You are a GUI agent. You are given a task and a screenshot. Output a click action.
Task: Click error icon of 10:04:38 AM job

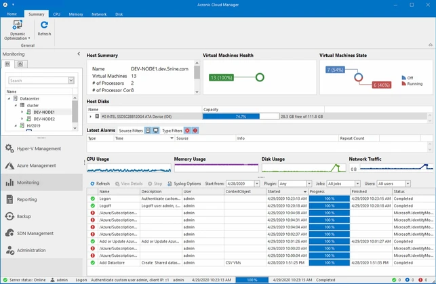coord(93,213)
